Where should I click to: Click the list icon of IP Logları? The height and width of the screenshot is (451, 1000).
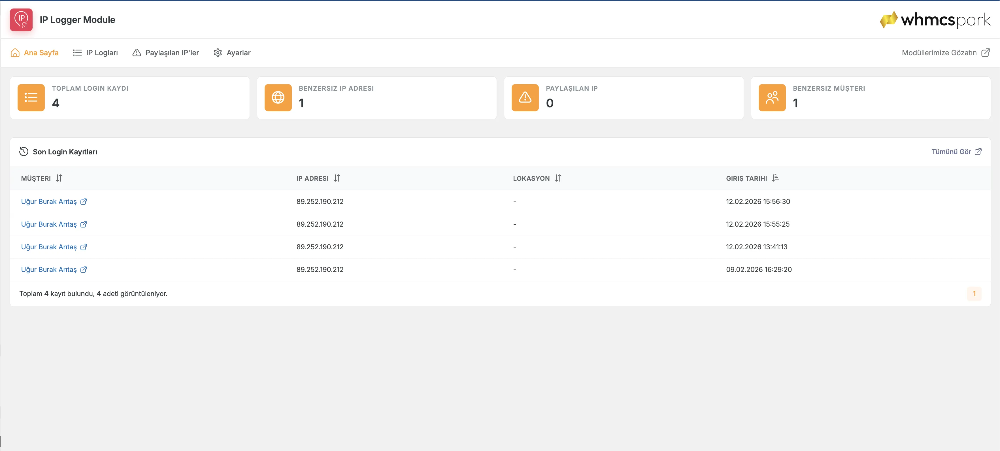[x=77, y=53]
